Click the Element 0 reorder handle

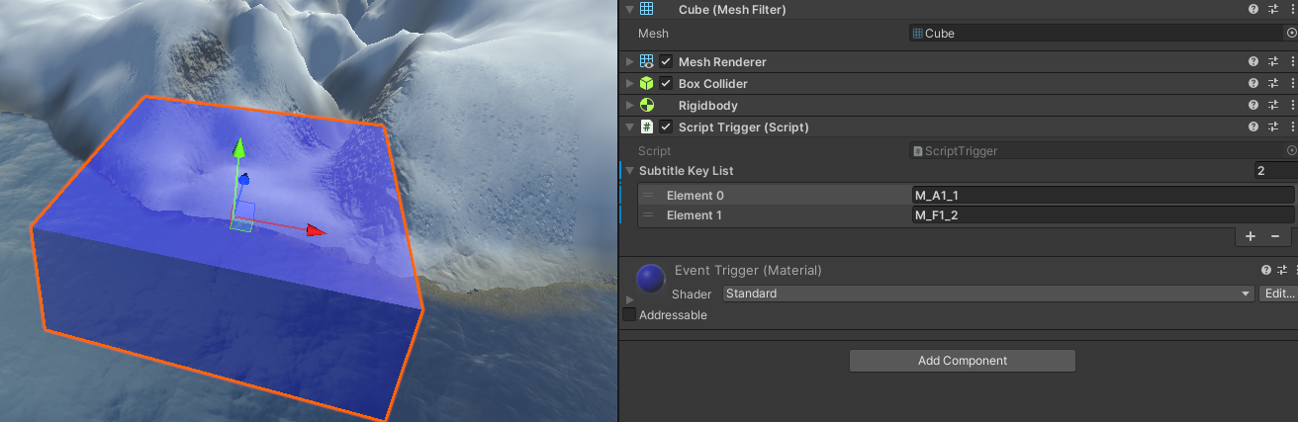[x=648, y=196]
